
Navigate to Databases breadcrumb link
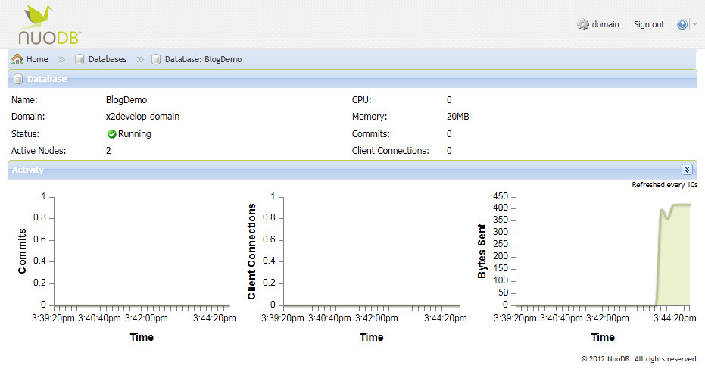pos(108,59)
